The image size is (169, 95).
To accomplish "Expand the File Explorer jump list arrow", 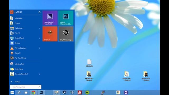I will pos(40,28).
